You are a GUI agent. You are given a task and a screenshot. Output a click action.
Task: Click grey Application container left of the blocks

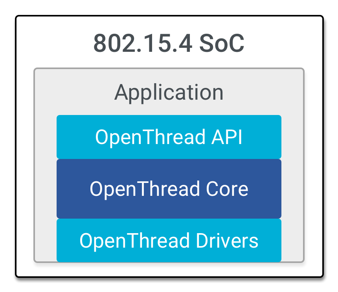tap(45, 188)
